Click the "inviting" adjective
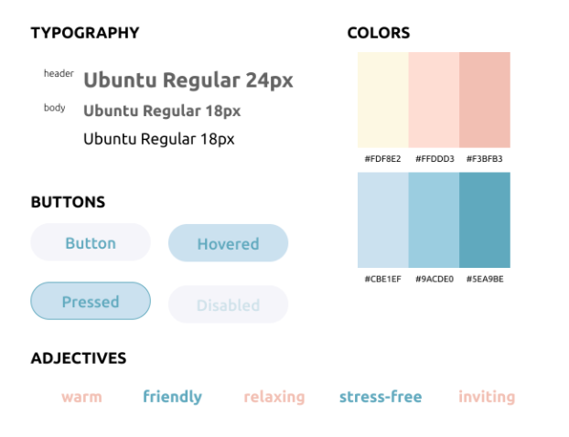 click(x=487, y=397)
